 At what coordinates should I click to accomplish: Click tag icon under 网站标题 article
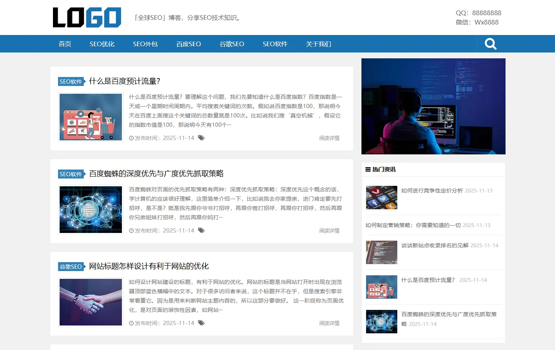pyautogui.click(x=201, y=323)
